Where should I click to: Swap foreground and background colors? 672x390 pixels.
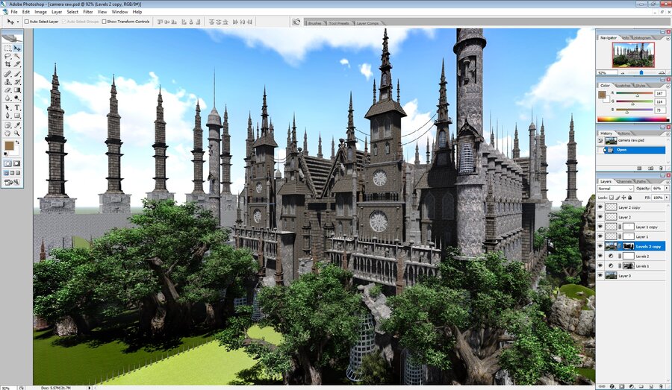18,142
